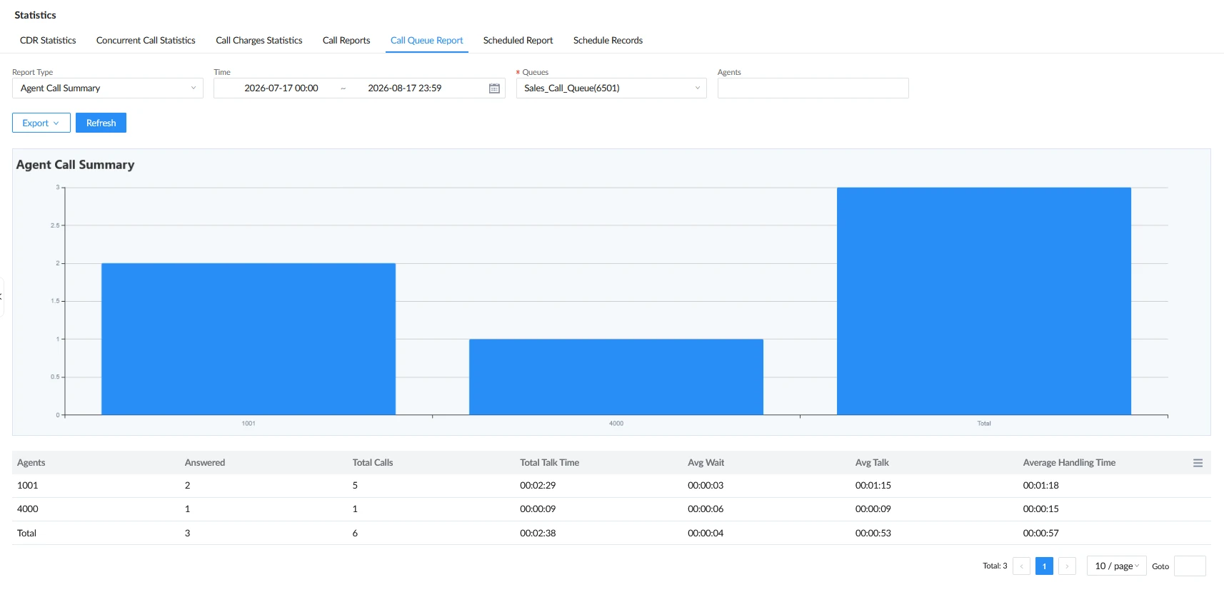Expand the collapsed left sidebar handle

tap(1, 297)
